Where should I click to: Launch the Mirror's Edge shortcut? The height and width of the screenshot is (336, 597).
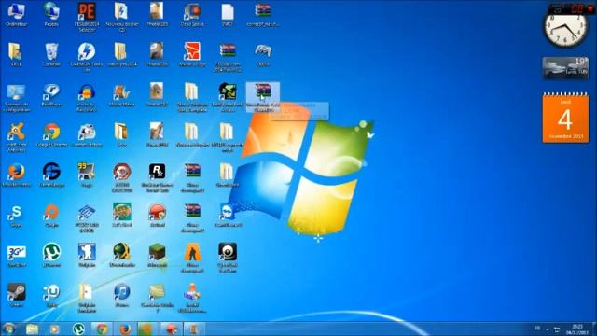192,54
